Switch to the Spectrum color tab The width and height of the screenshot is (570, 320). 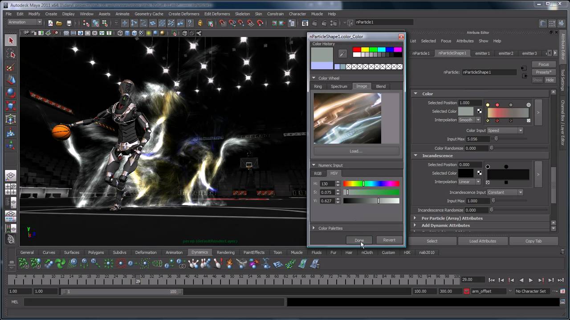(339, 86)
